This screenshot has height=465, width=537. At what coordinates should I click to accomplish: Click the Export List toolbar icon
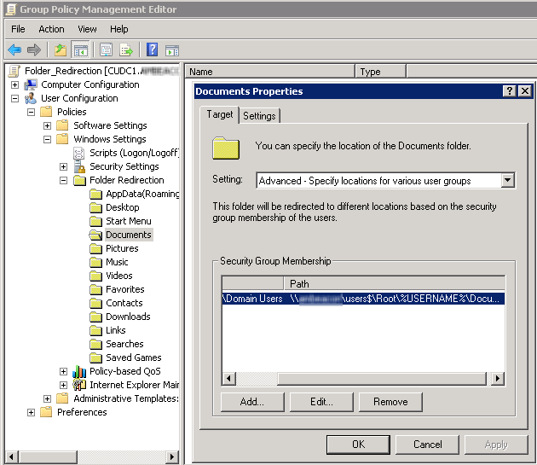point(126,49)
